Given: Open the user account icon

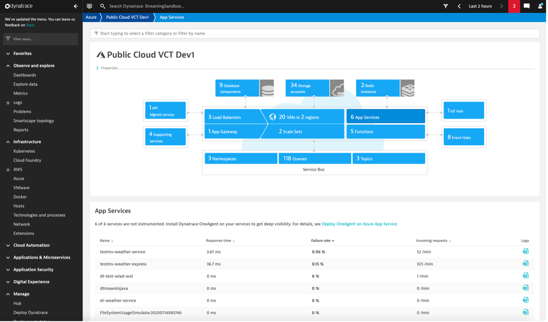Looking at the screenshot, I should tap(540, 6).
